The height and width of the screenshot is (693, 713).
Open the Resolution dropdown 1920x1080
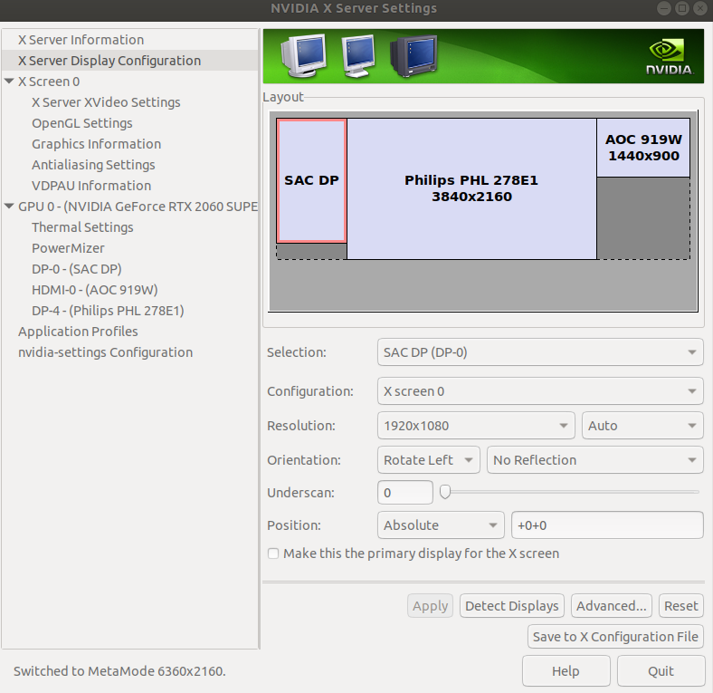click(x=476, y=426)
